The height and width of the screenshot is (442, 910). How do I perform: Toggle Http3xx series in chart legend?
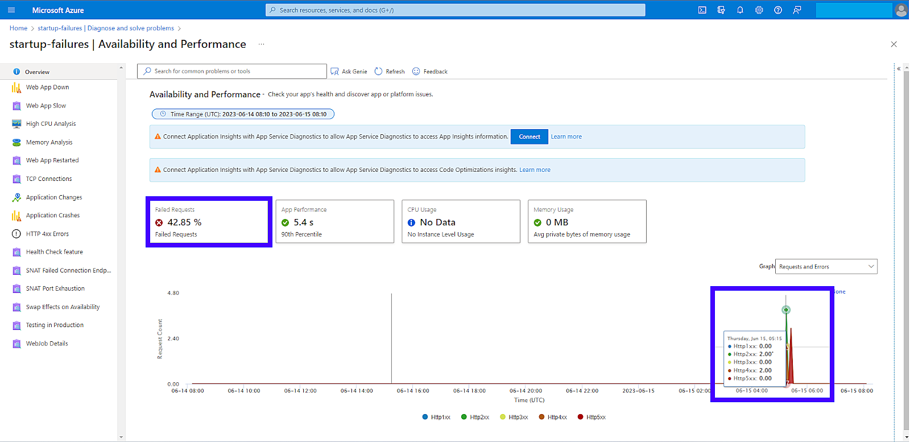coord(514,418)
